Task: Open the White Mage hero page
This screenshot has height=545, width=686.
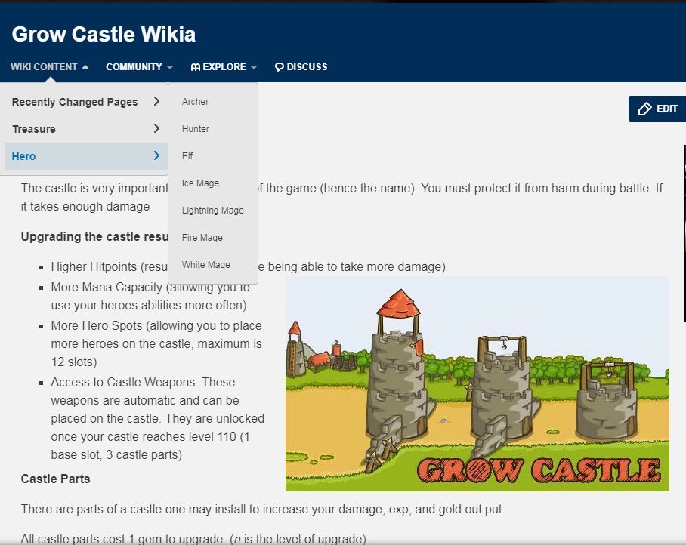Action: pos(206,264)
